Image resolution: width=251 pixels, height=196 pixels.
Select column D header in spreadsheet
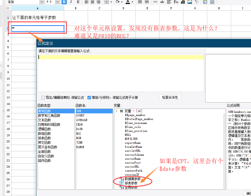click(x=124, y=8)
